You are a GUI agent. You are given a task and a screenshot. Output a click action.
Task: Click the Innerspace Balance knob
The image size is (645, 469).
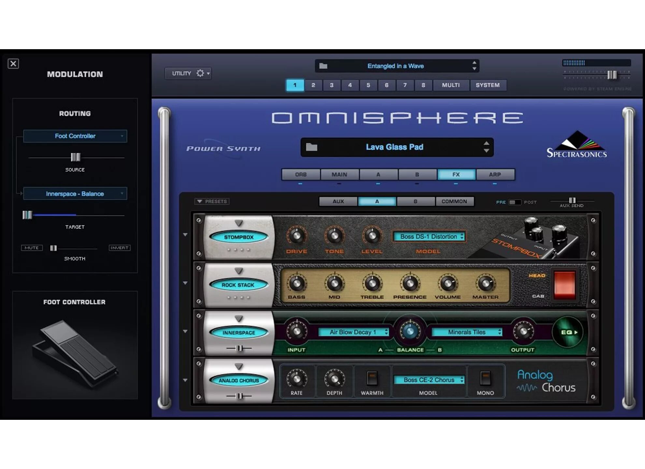(410, 331)
